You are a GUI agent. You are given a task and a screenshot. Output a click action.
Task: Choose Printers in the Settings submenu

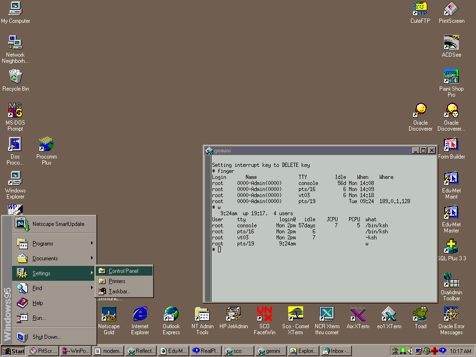(124, 281)
